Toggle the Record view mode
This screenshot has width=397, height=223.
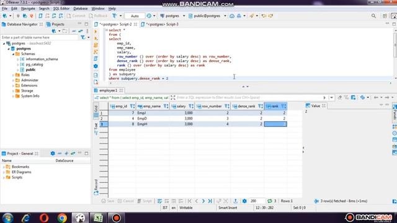[96, 187]
